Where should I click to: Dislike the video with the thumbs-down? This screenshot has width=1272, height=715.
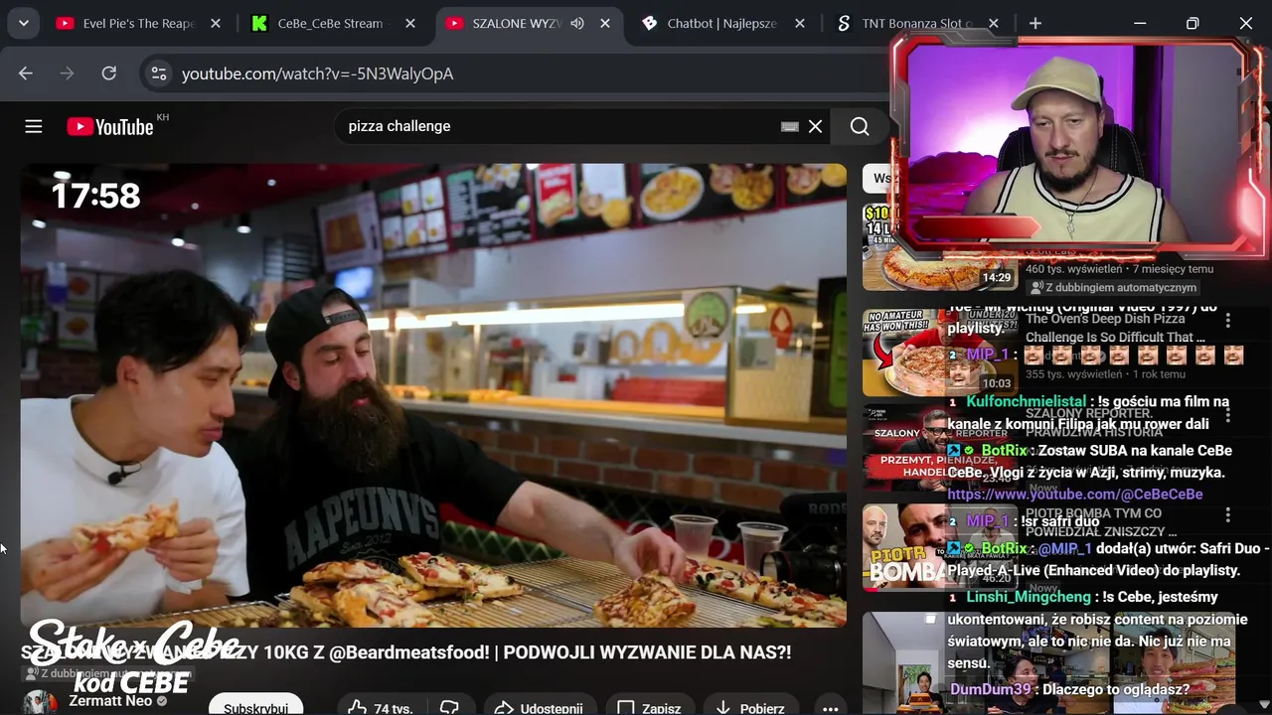pyautogui.click(x=449, y=707)
